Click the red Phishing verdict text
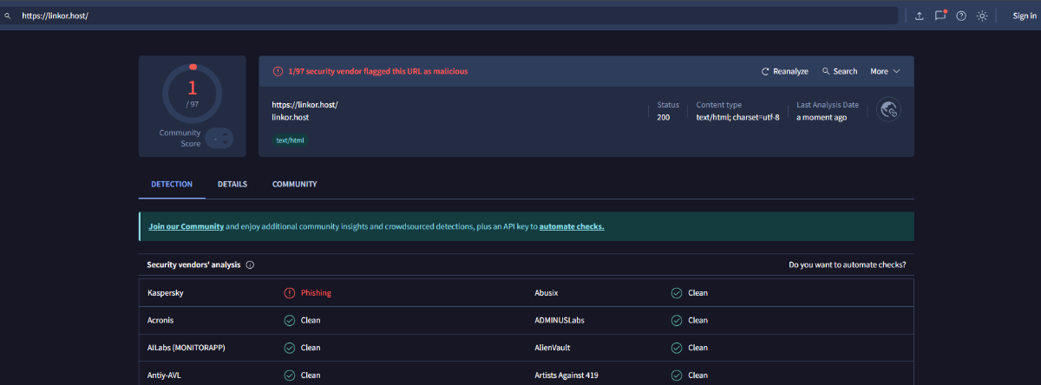This screenshot has height=385, width=1041. 316,293
